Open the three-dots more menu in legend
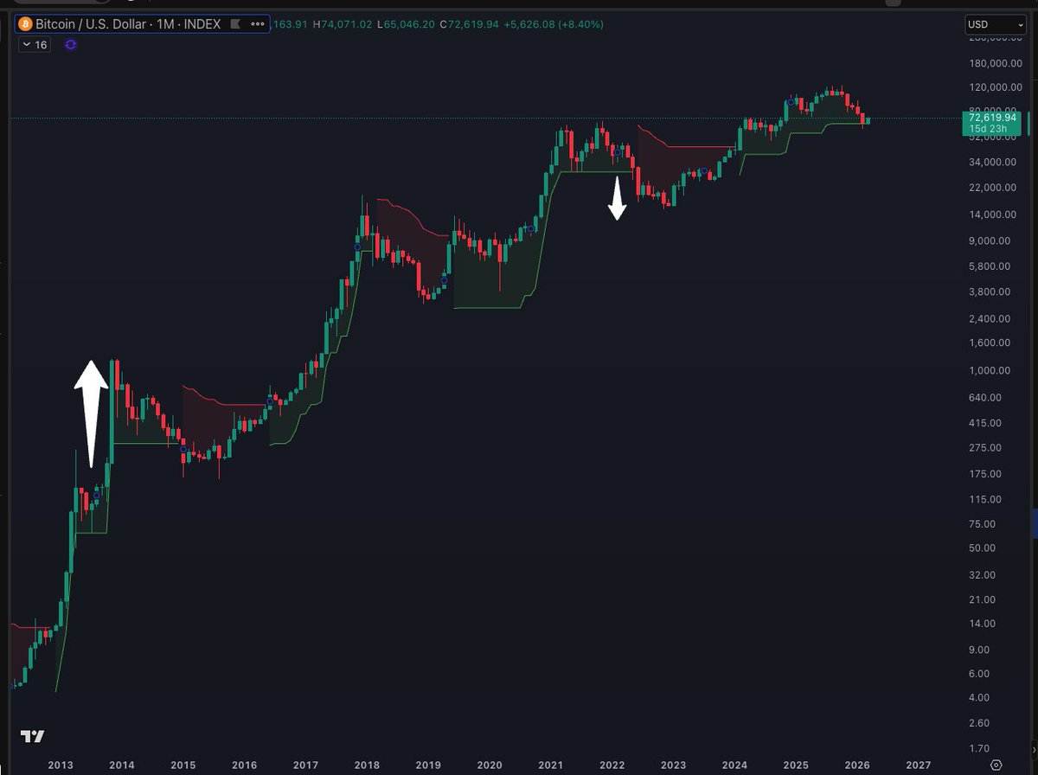 pos(257,24)
